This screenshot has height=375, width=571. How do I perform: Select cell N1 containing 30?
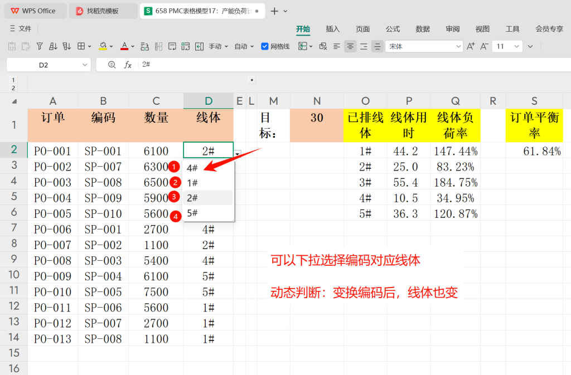[317, 125]
